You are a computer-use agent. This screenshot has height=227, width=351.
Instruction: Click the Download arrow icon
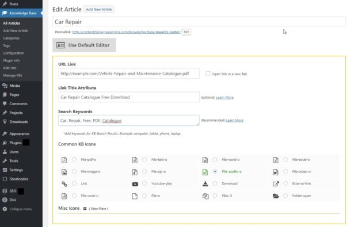[205, 184]
